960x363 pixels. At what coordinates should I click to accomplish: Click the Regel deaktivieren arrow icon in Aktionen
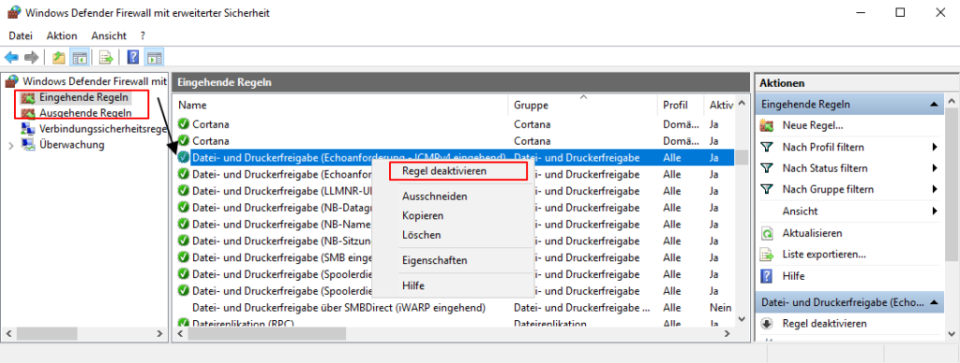click(x=767, y=324)
